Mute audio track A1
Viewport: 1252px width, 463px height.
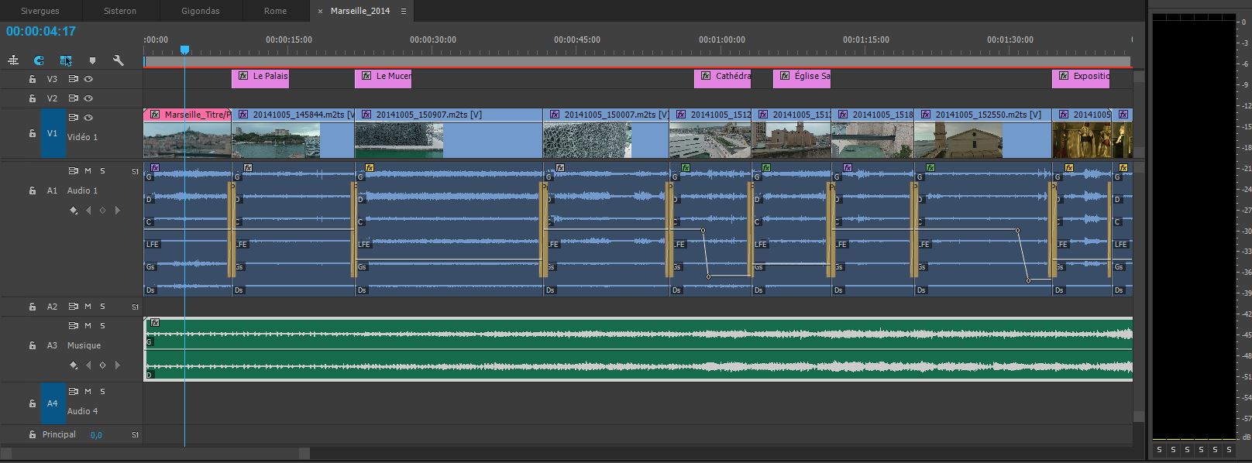coord(88,171)
